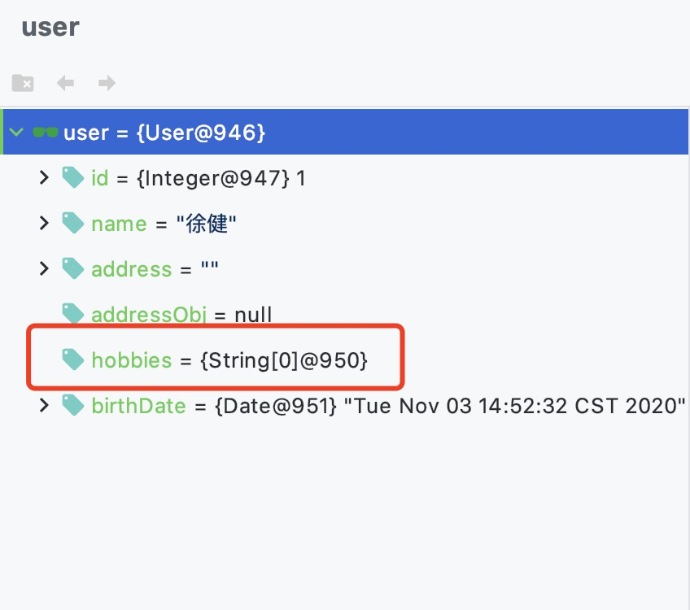Click the tag icon beside name variable
The width and height of the screenshot is (690, 610).
coord(72,224)
